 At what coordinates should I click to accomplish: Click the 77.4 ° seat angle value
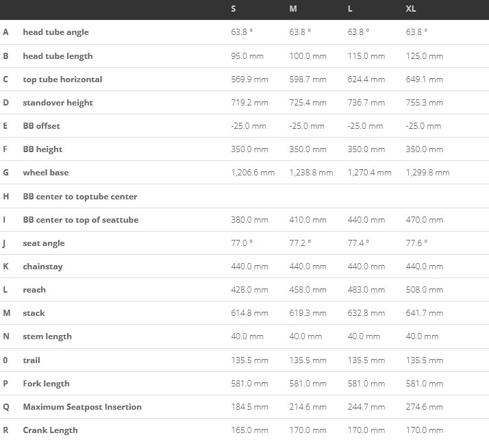coord(358,243)
